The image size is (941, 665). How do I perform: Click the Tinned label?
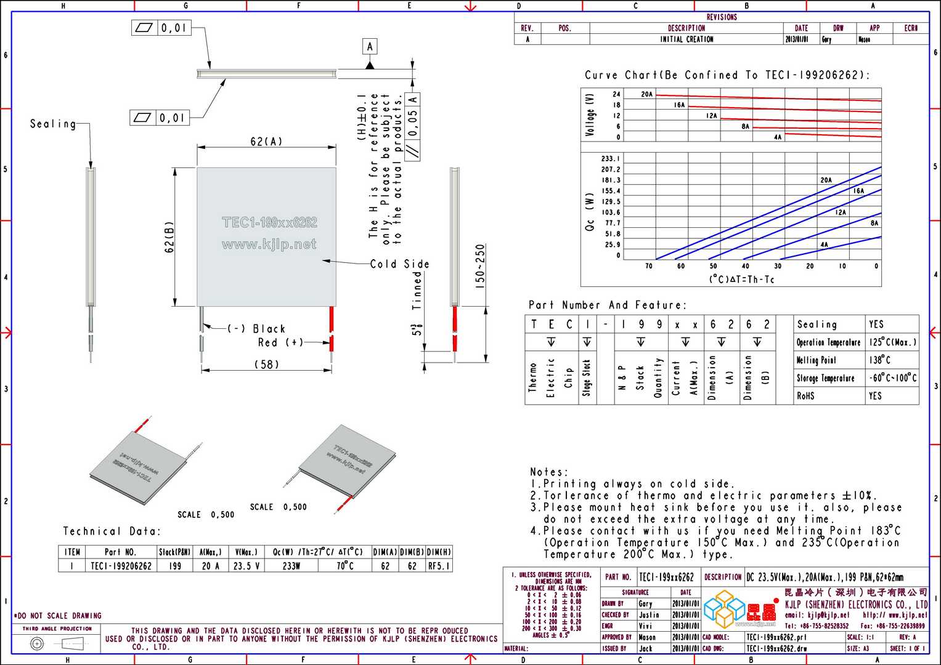point(417,289)
